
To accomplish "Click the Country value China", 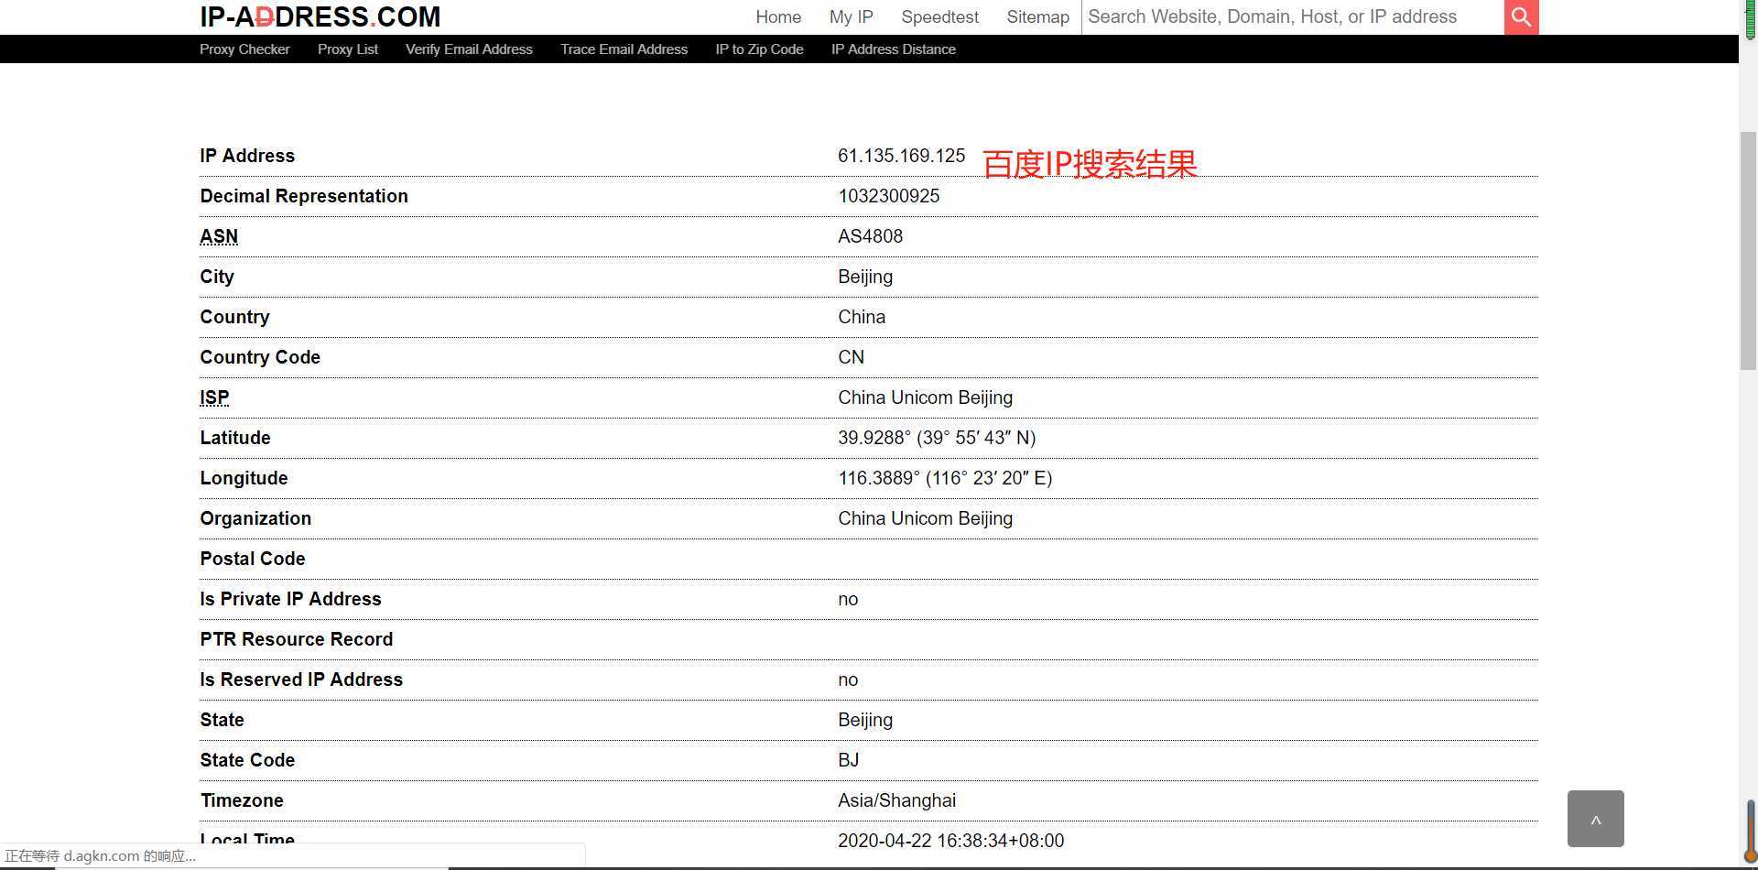I will (x=862, y=317).
